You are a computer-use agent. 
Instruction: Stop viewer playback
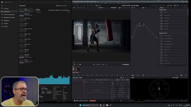coord(98,64)
